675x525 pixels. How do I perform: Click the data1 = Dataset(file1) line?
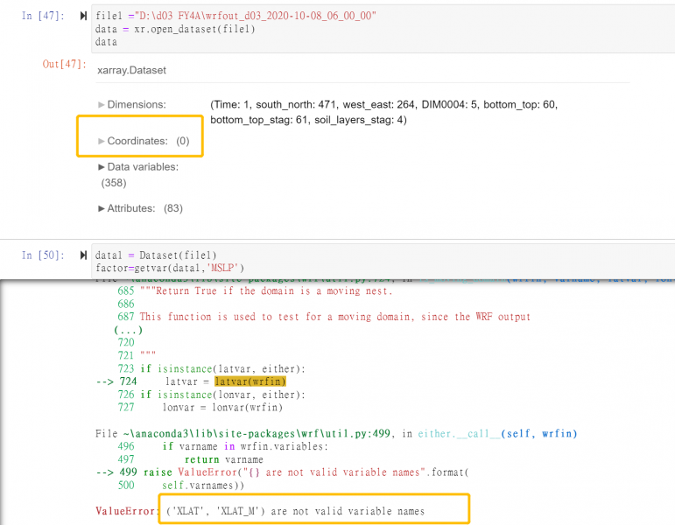[x=156, y=255]
